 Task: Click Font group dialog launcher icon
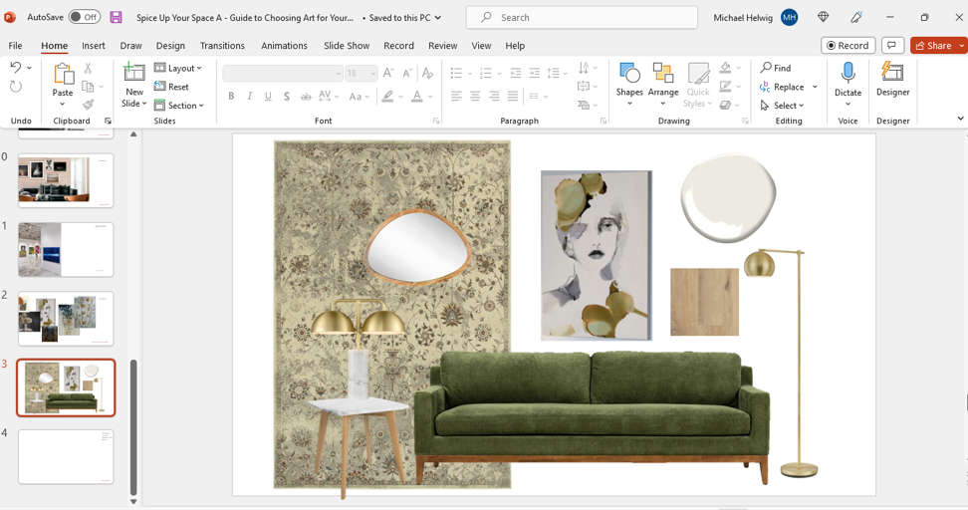coord(436,121)
